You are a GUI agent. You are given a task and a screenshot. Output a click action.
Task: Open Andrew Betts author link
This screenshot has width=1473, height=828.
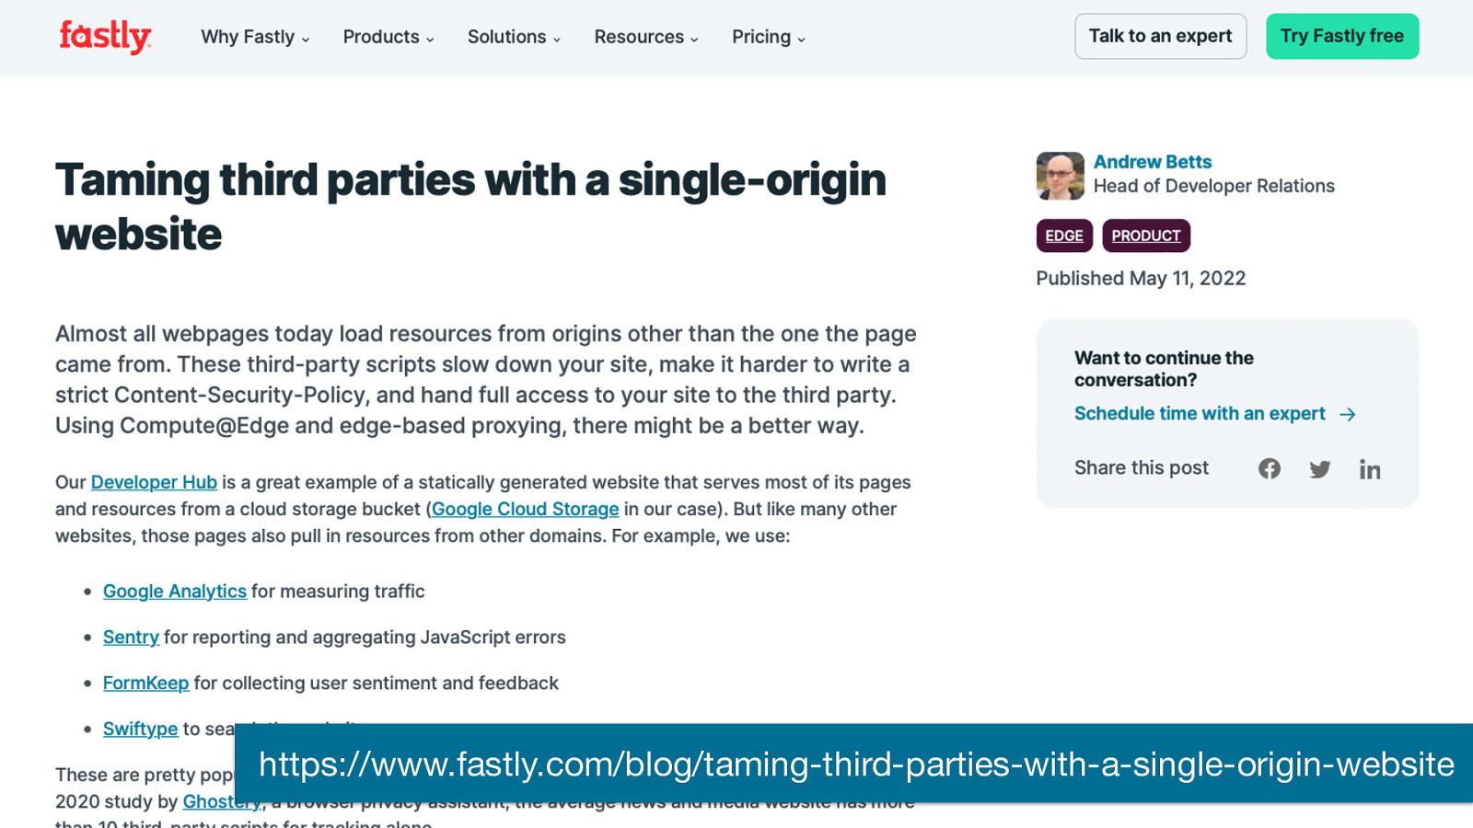point(1153,162)
